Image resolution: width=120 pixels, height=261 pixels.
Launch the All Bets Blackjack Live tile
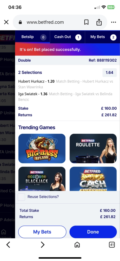[x=42, y=179]
